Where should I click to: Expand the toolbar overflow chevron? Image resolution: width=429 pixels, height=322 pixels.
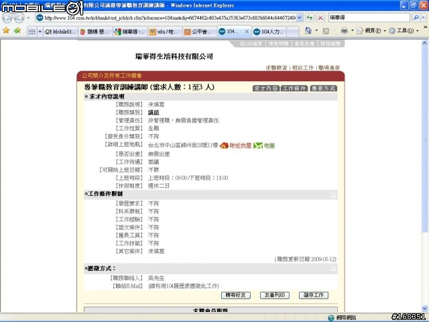425,28
